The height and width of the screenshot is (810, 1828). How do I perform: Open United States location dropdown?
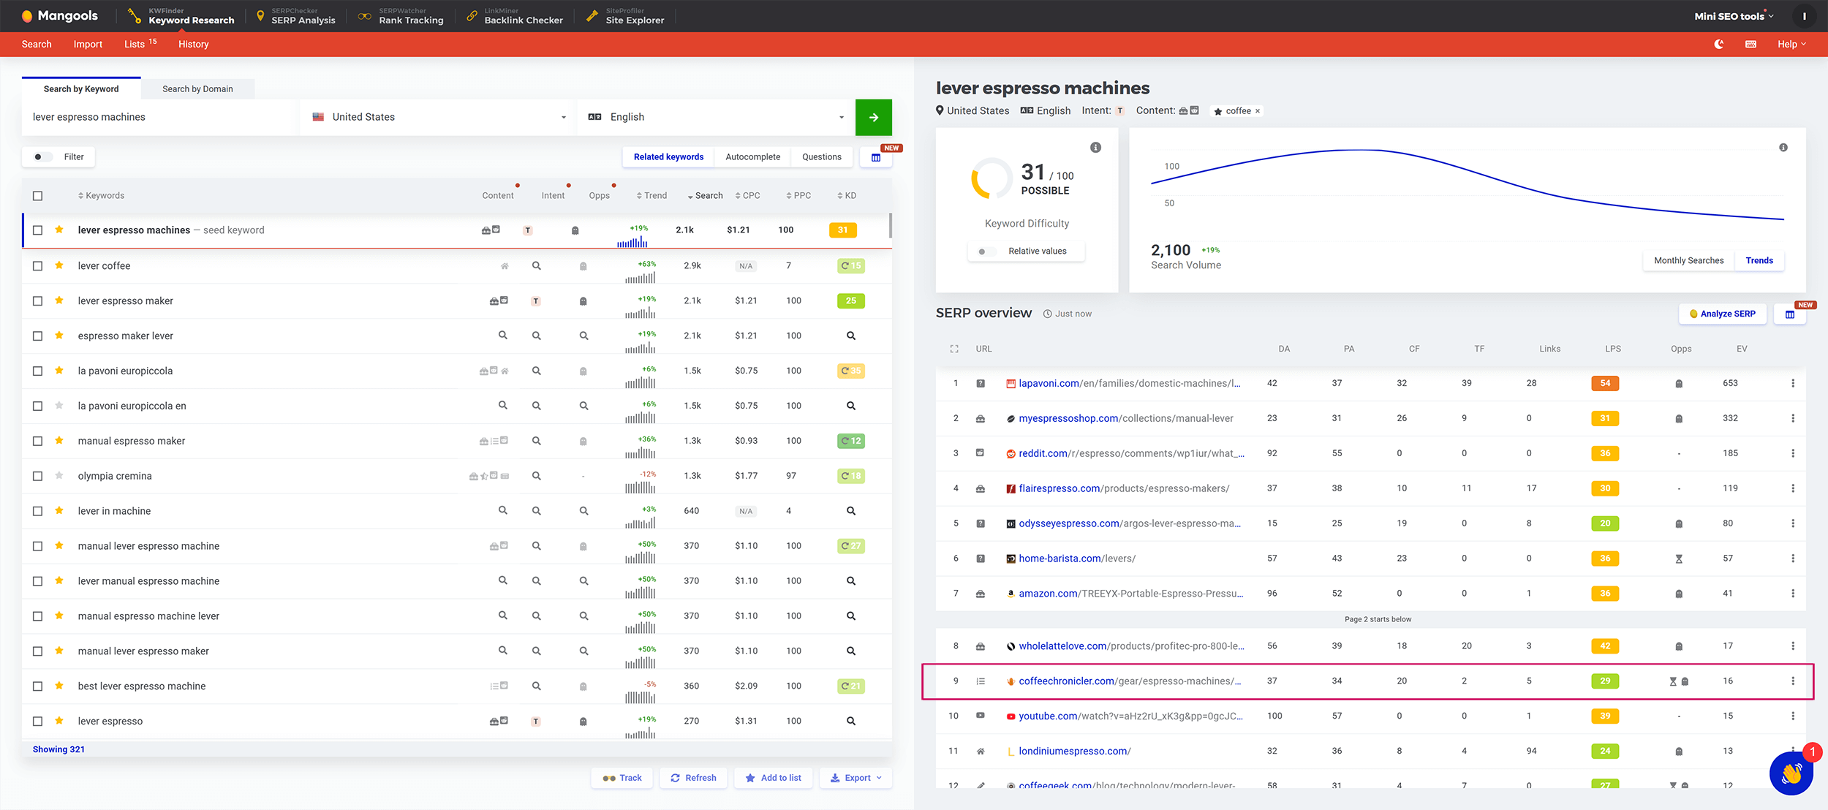(x=439, y=117)
